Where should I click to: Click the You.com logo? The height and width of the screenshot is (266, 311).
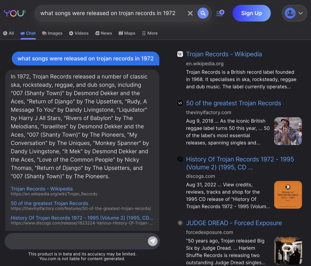pos(15,13)
